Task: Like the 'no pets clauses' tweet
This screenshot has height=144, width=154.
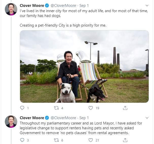Action: 91,140
